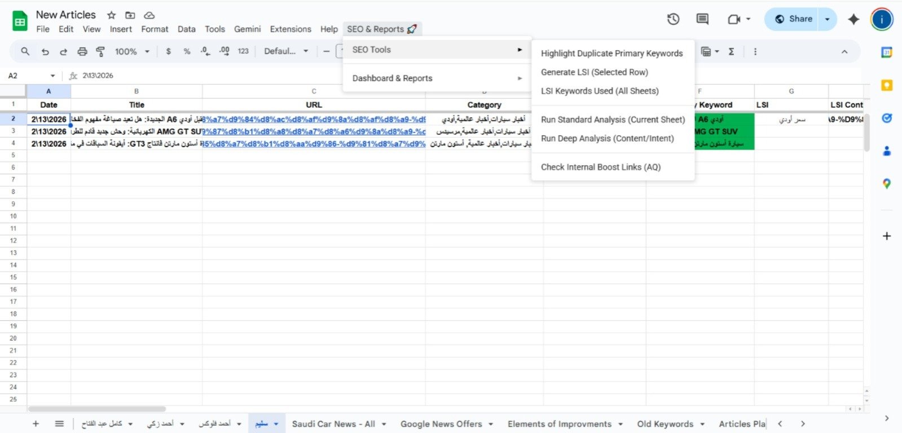Viewport: 902px width, 433px height.
Task: Open the Default font dropdown
Action: click(x=286, y=51)
